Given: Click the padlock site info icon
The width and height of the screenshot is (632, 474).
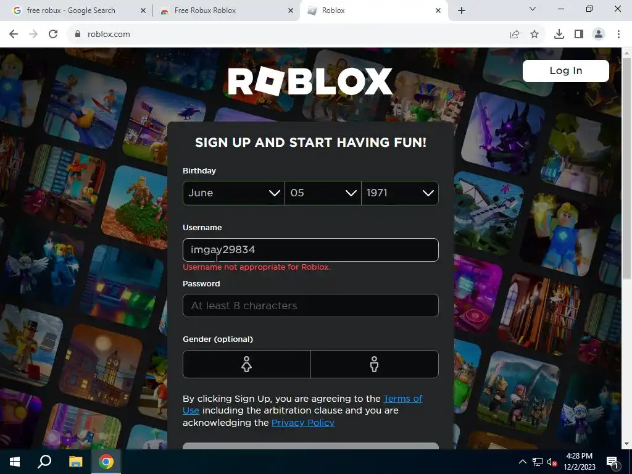Looking at the screenshot, I should (x=78, y=35).
